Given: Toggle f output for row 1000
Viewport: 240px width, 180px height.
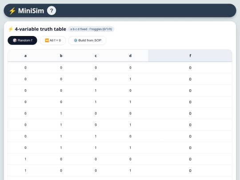Looking at the screenshot, I should point(190,159).
